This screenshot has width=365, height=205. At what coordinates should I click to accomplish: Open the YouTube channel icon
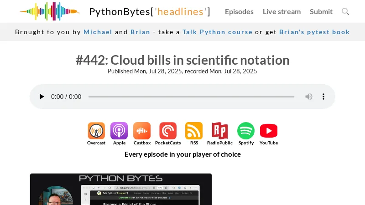click(x=269, y=131)
